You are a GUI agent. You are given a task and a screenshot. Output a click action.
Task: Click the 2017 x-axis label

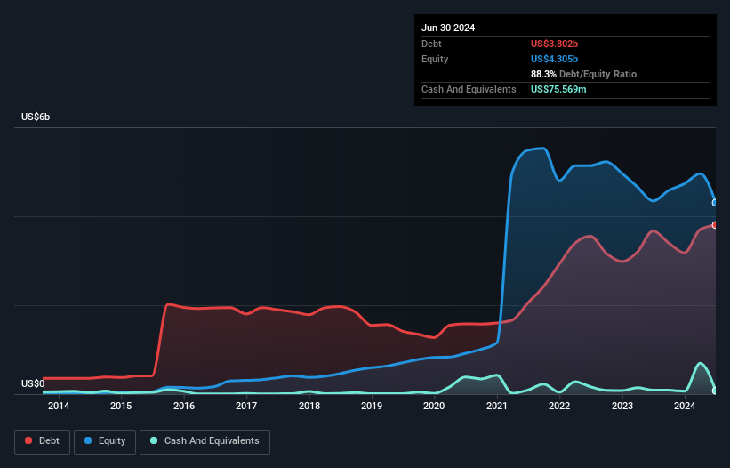[246, 406]
